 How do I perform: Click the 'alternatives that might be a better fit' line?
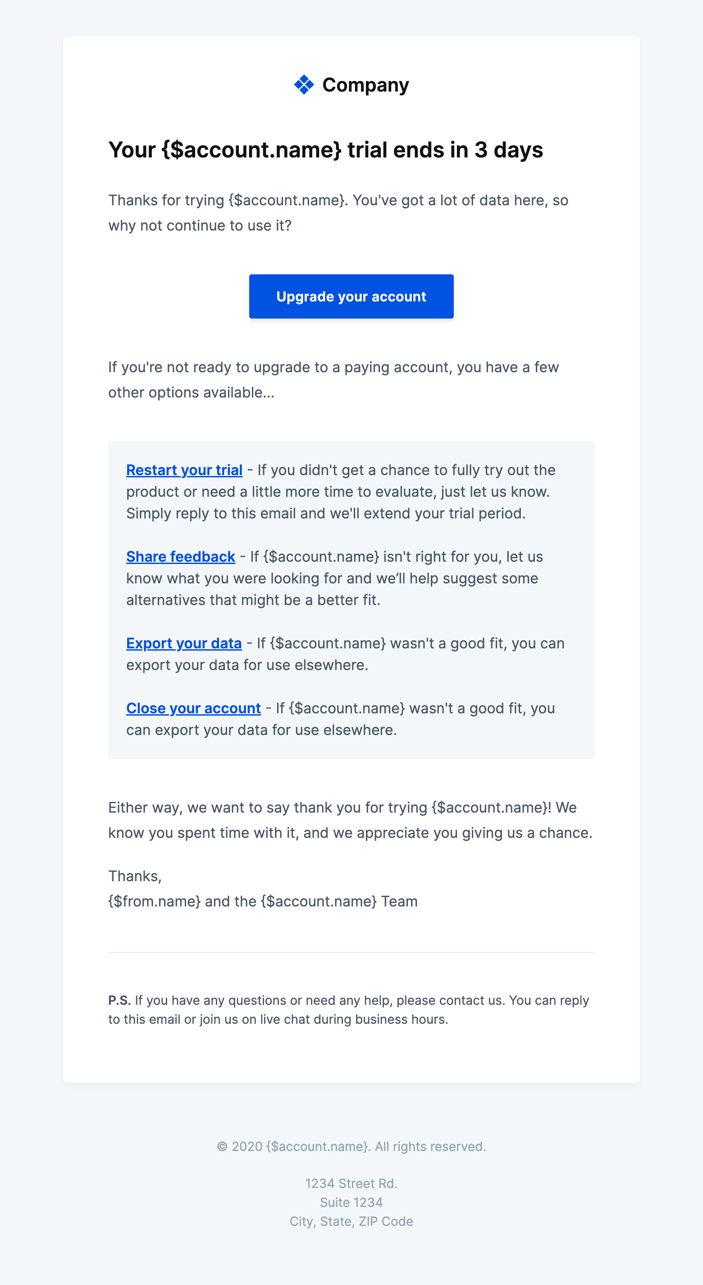point(253,600)
